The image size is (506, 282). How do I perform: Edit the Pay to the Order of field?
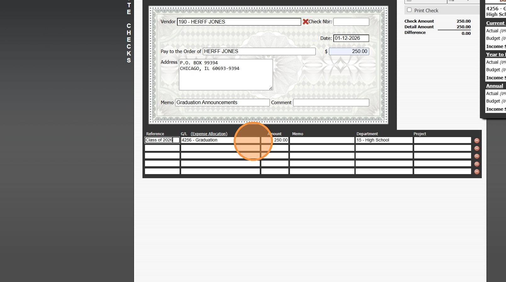259,51
